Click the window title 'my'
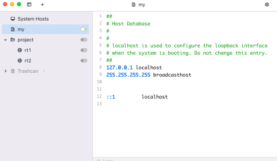The height and width of the screenshot is (161, 277). click(x=142, y=5)
